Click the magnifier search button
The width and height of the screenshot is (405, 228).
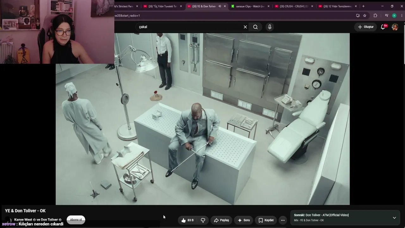pos(255,27)
